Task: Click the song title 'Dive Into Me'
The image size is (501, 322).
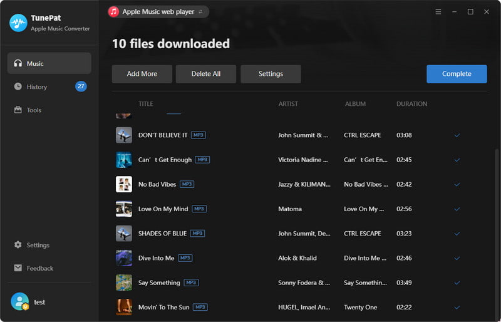Action: pos(156,258)
